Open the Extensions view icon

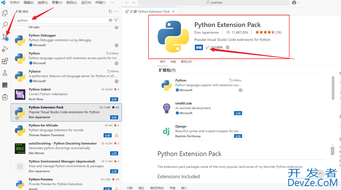(5, 61)
